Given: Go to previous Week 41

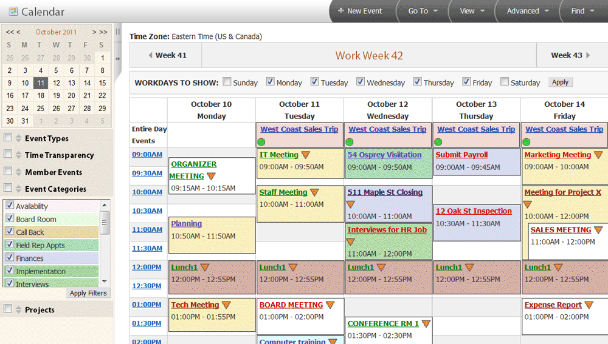Looking at the screenshot, I should tap(167, 55).
